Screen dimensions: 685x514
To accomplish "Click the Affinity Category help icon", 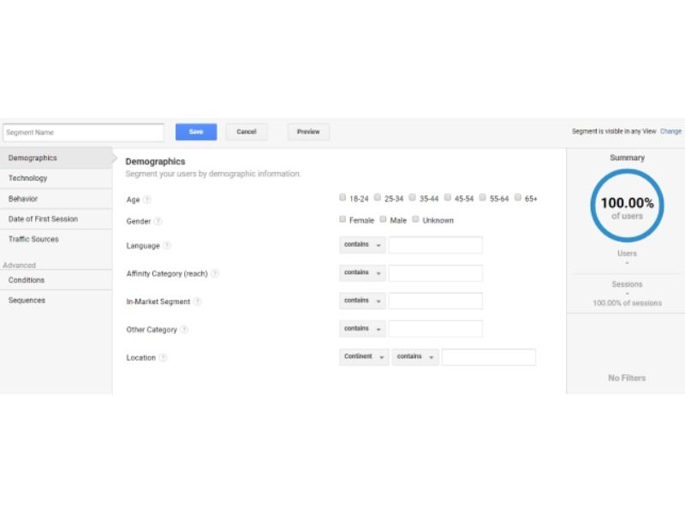I will (x=215, y=274).
